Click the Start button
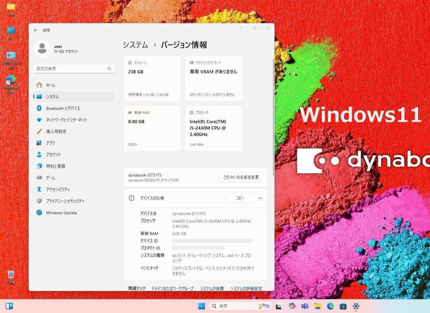This screenshot has height=313, width=430. click(201, 306)
